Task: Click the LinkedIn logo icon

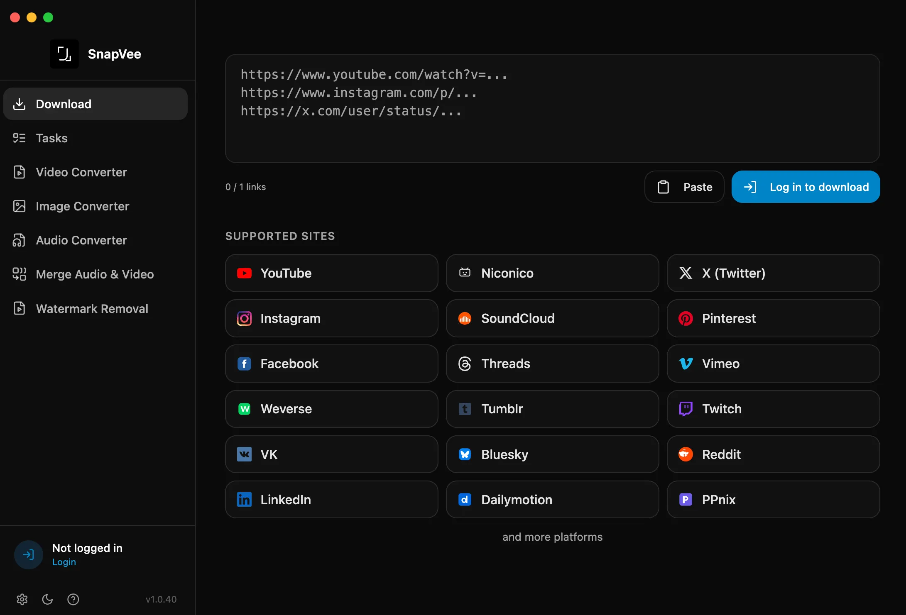Action: (244, 499)
